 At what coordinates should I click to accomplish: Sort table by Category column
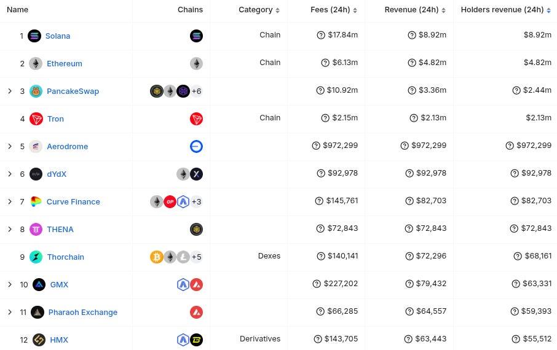tap(259, 10)
